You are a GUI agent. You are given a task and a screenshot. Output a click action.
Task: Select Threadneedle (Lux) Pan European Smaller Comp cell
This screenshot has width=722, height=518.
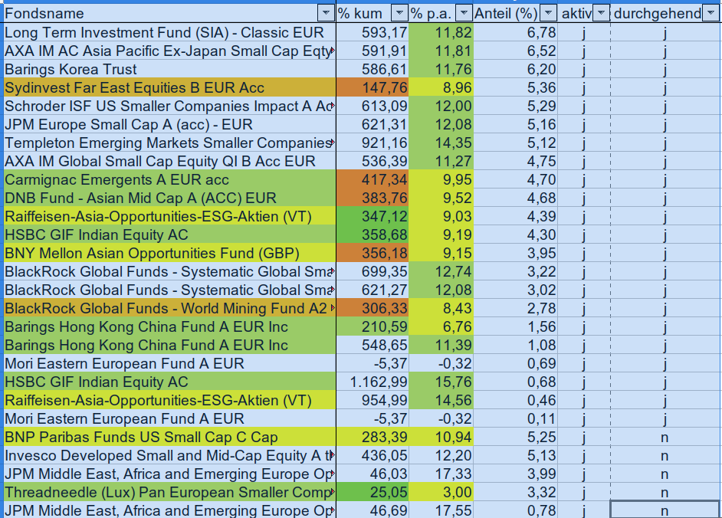coord(170,492)
